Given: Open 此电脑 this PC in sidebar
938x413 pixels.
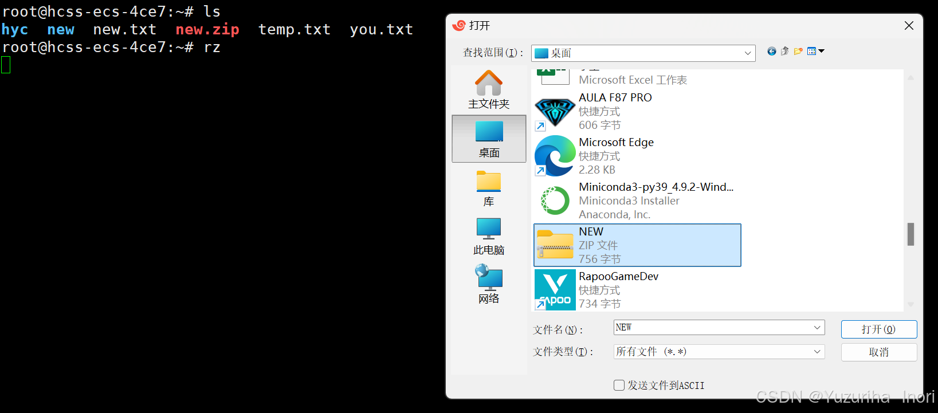Looking at the screenshot, I should click(489, 236).
